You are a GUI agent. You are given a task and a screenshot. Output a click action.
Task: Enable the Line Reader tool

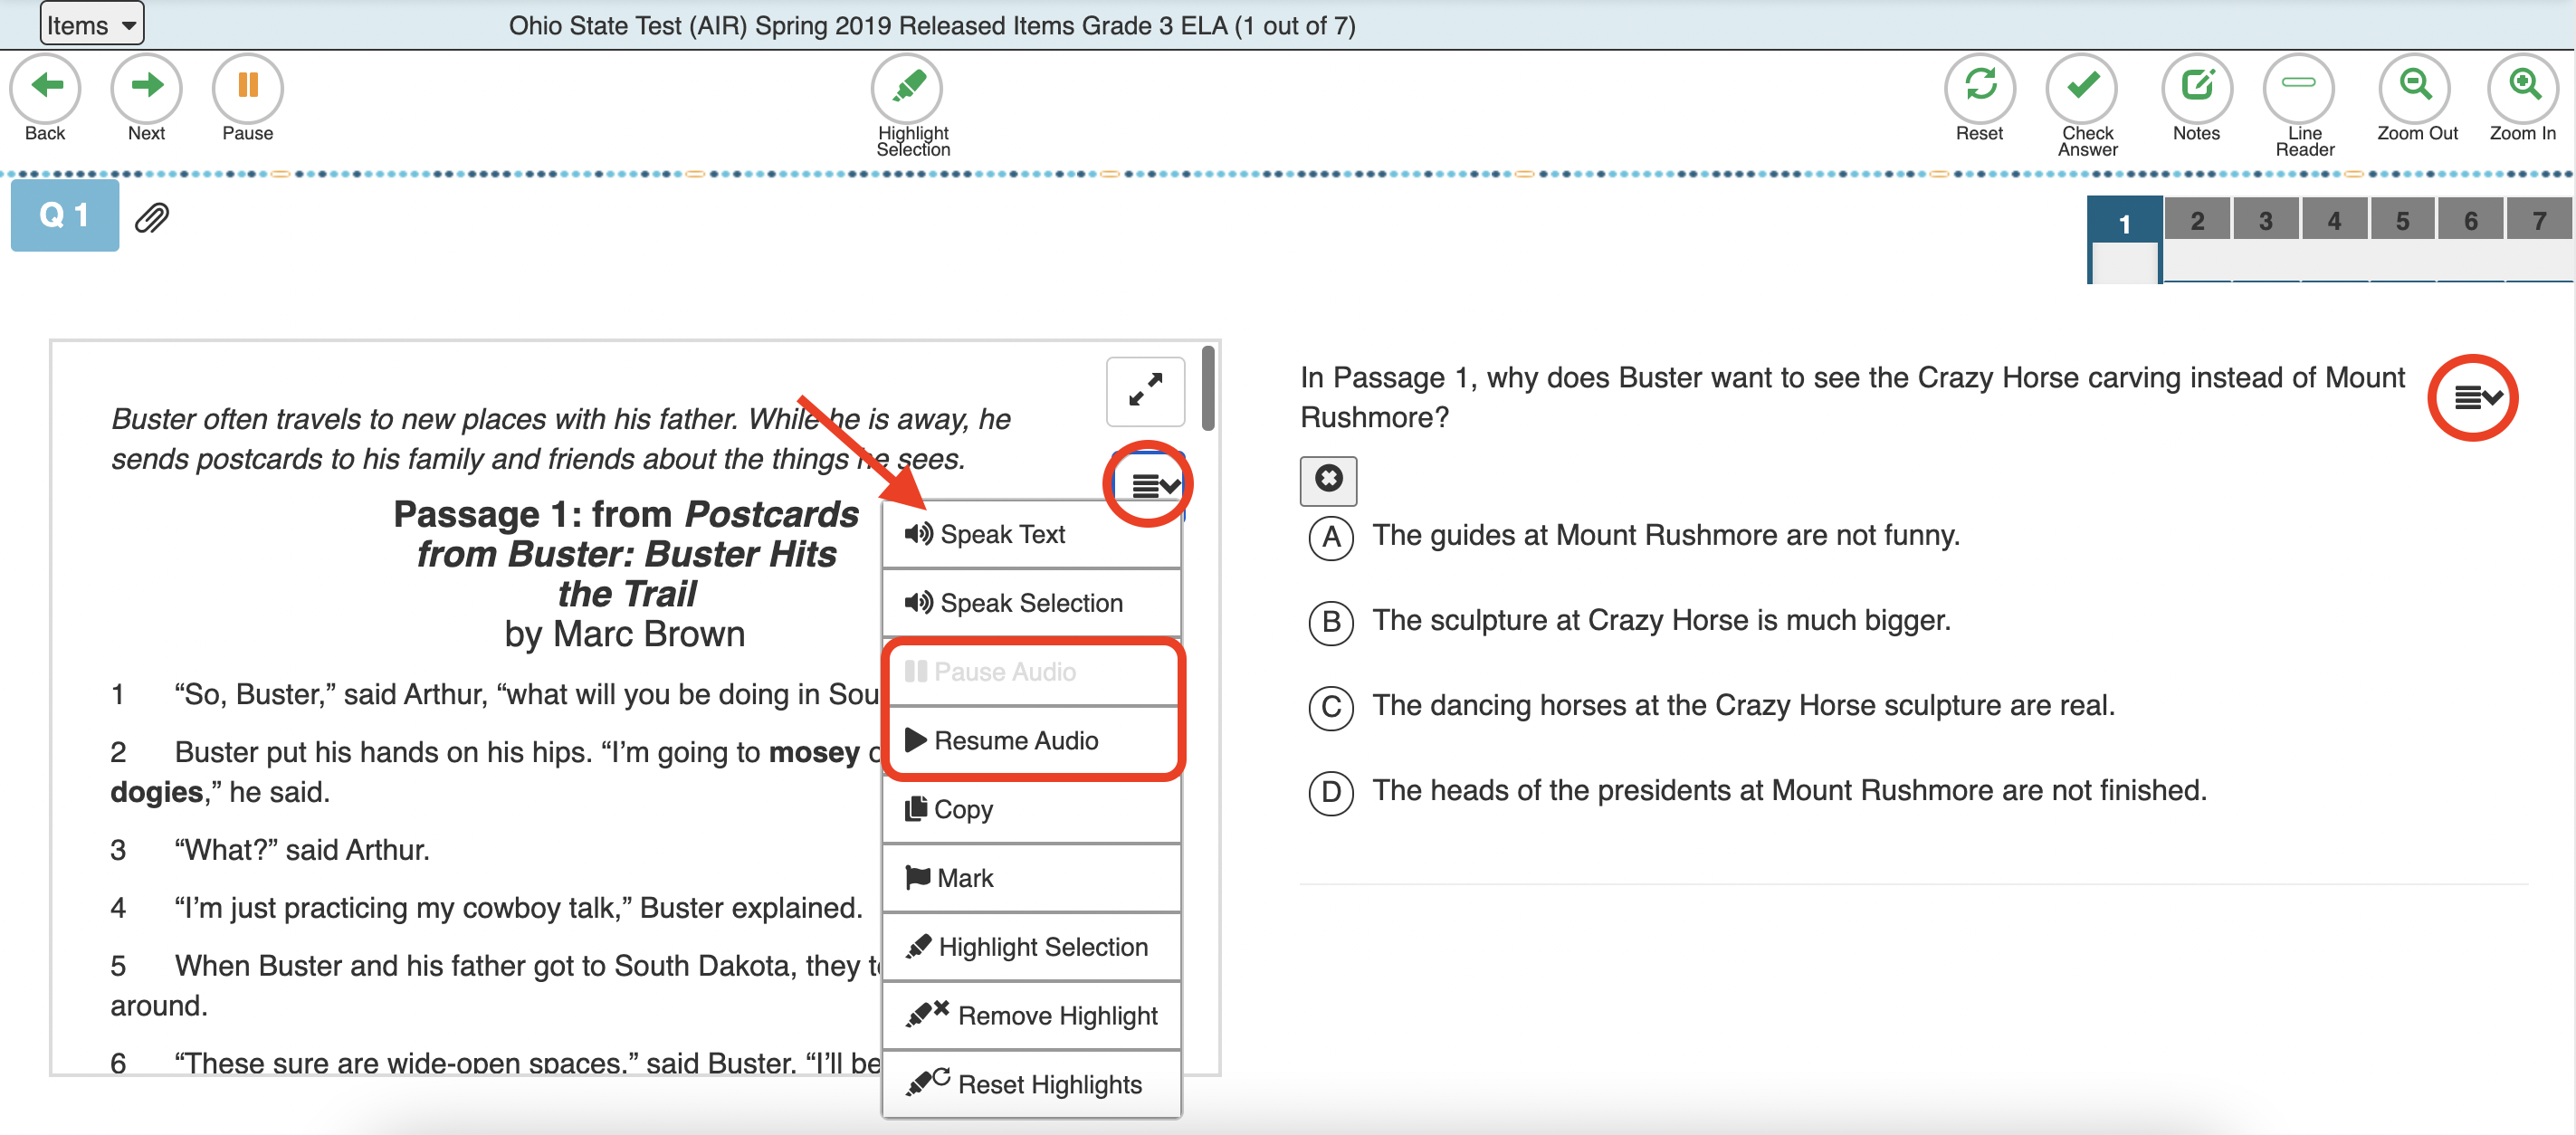tap(2299, 87)
